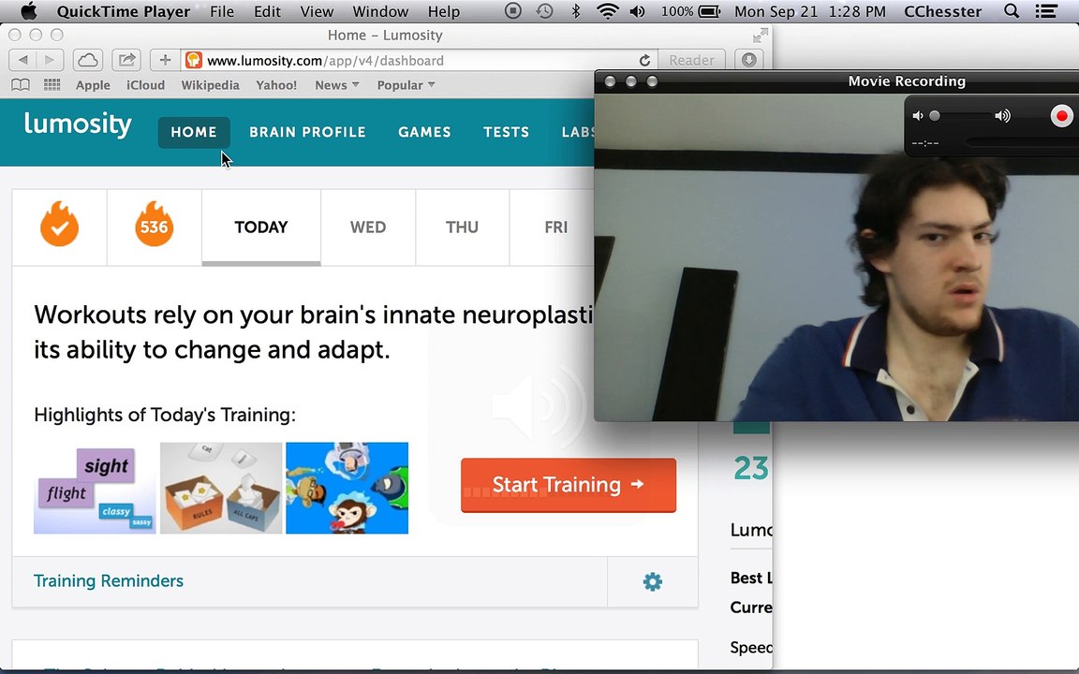Select the THU tab

[463, 227]
